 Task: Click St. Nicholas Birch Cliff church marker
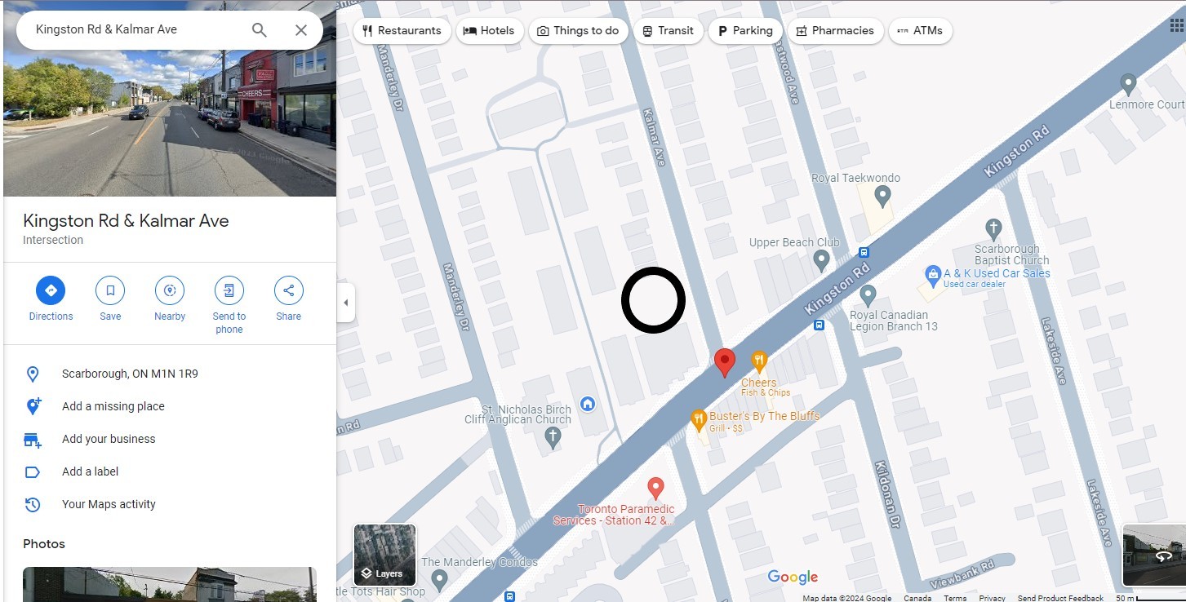(553, 437)
